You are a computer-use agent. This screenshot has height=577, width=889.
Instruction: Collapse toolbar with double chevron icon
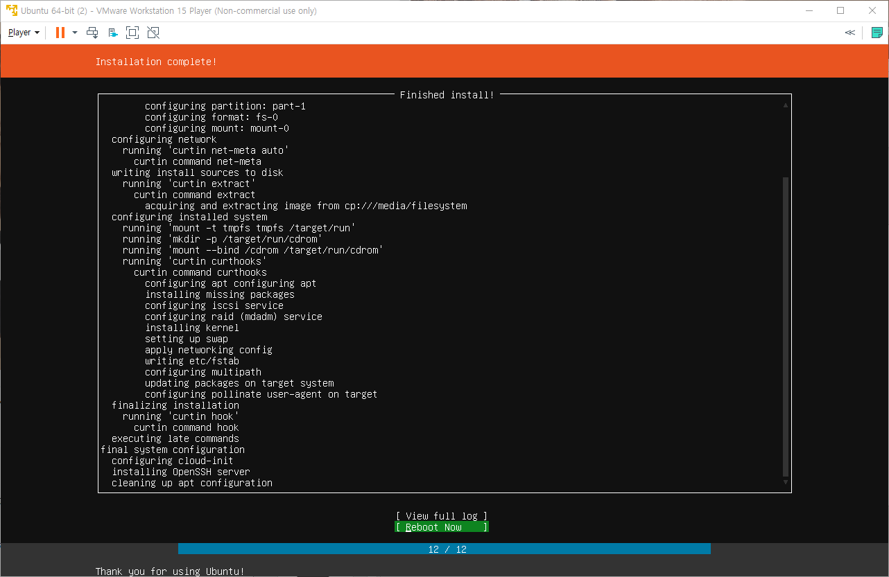tap(850, 33)
